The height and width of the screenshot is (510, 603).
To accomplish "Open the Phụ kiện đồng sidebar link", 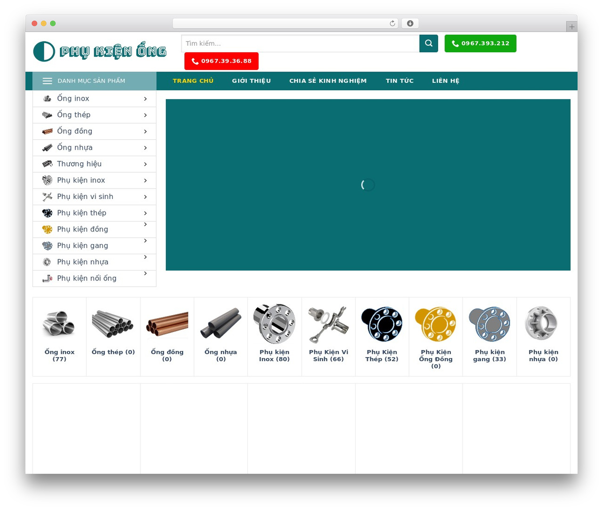I will tap(82, 229).
